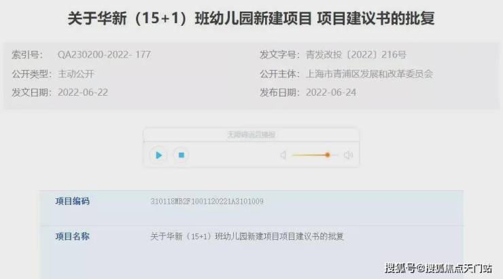
Task: Click project code 310118MB2F1001120221A3101009
Action: coord(207,202)
